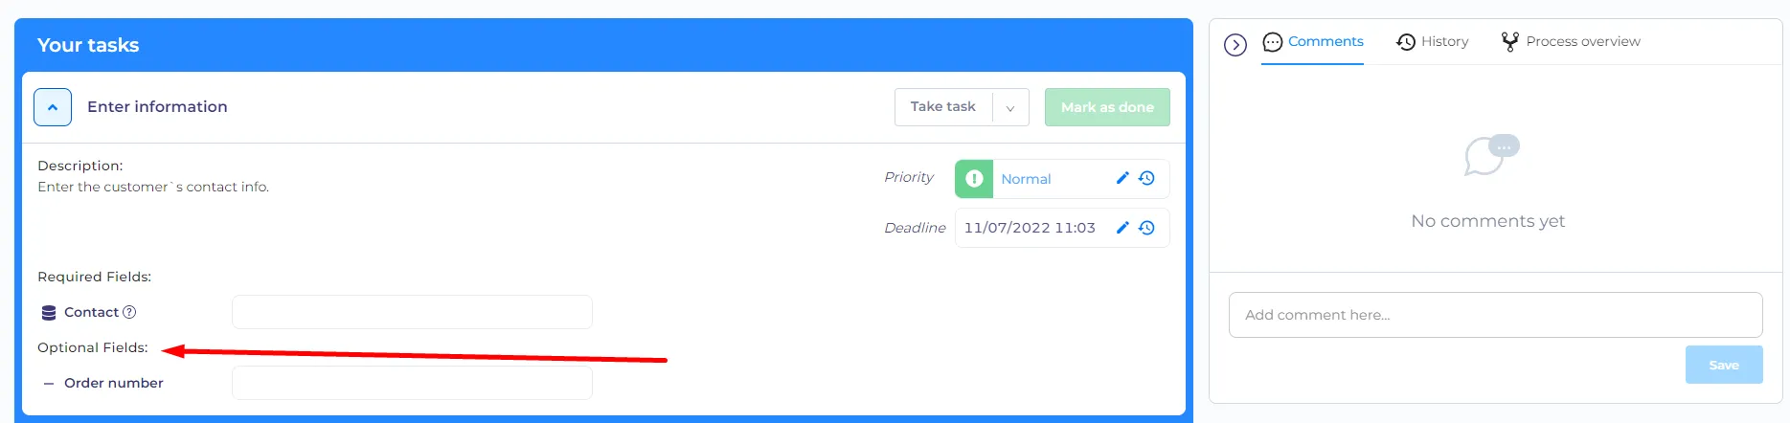Click the green priority exclamation icon
Screen dimensions: 1790x423
[974, 179]
